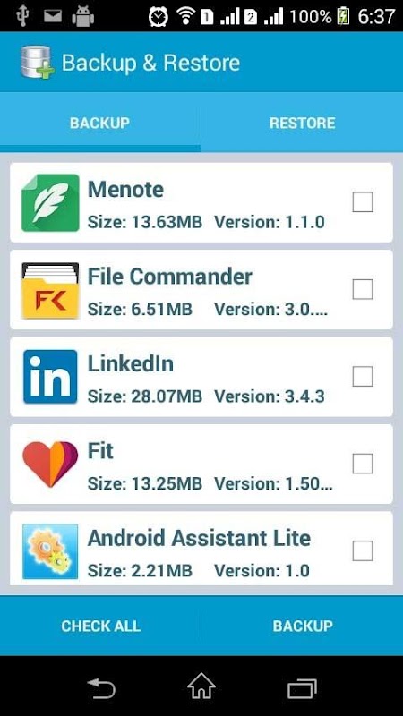Tap the Menote green feather icon

coord(50,203)
